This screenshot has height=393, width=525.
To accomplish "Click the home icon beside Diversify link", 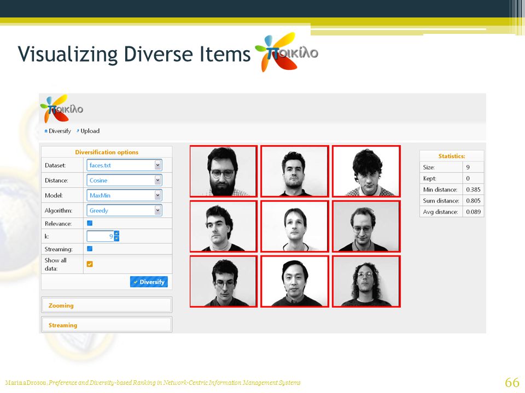I will (x=46, y=131).
